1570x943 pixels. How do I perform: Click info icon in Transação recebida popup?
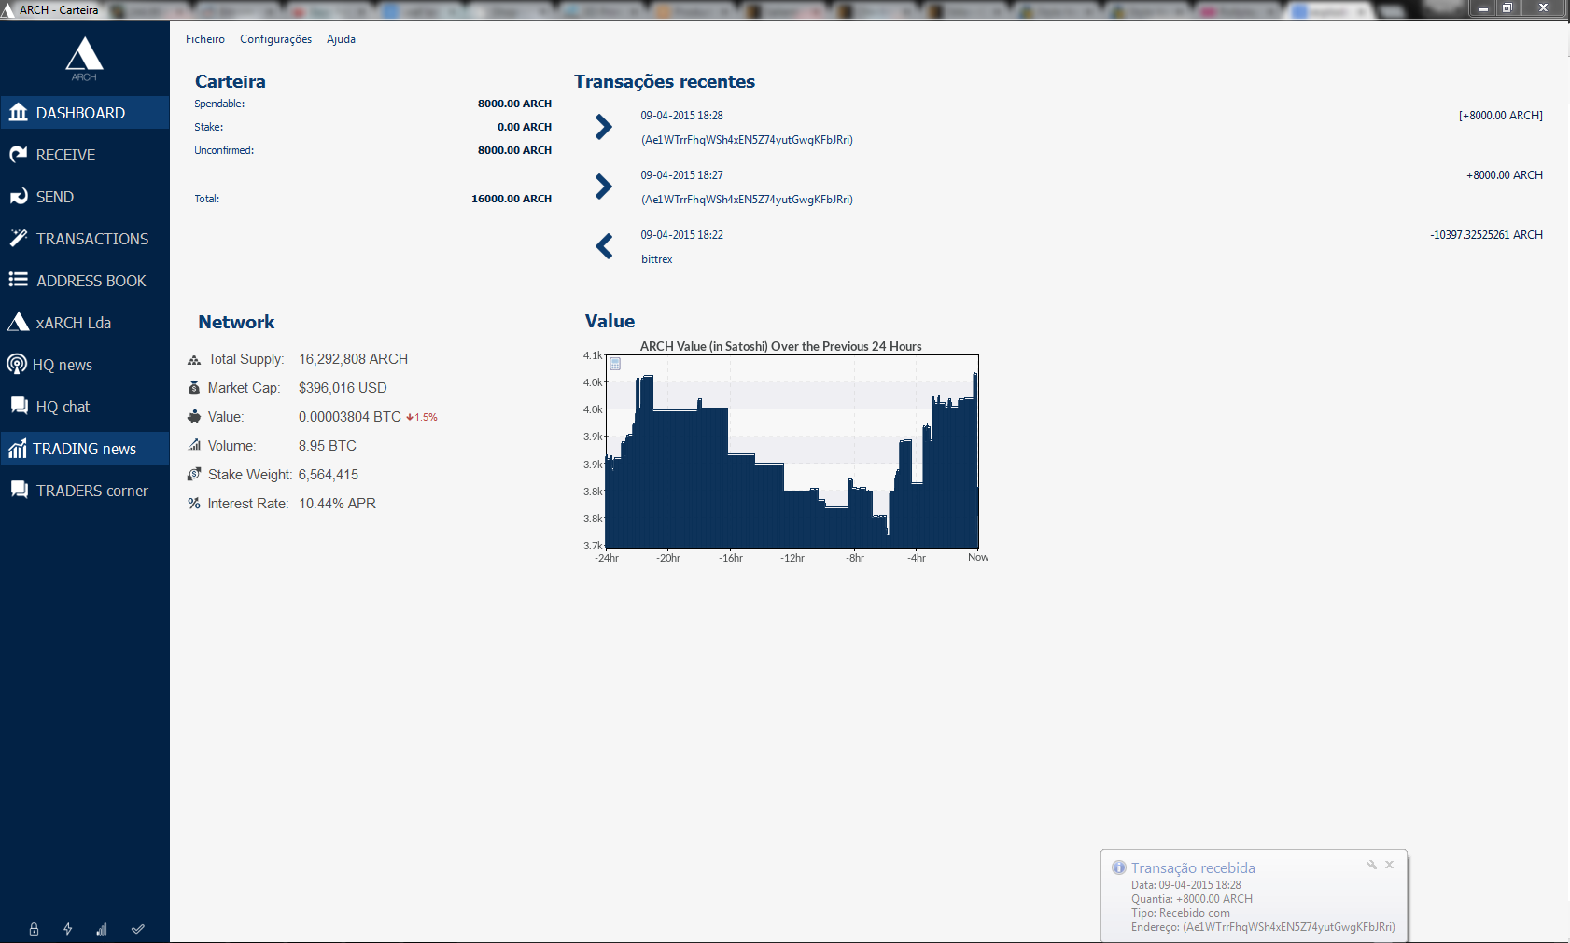pos(1119,867)
